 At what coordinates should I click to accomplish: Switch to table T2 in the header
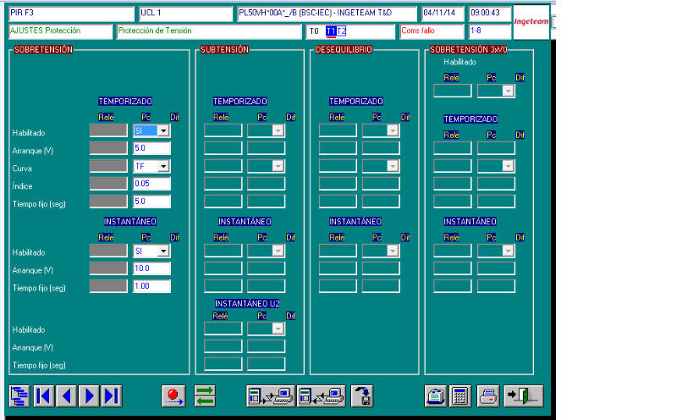click(341, 31)
